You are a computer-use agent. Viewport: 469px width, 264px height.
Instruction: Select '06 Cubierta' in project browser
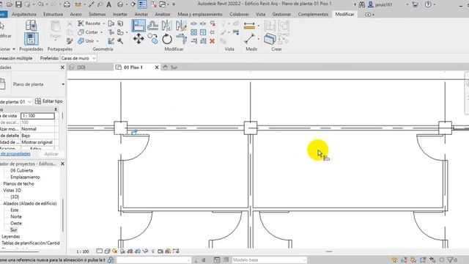coord(21,171)
